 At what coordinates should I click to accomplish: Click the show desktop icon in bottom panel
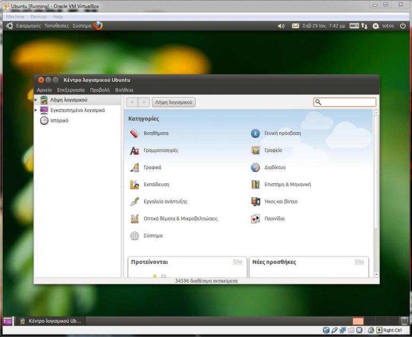click(x=8, y=321)
